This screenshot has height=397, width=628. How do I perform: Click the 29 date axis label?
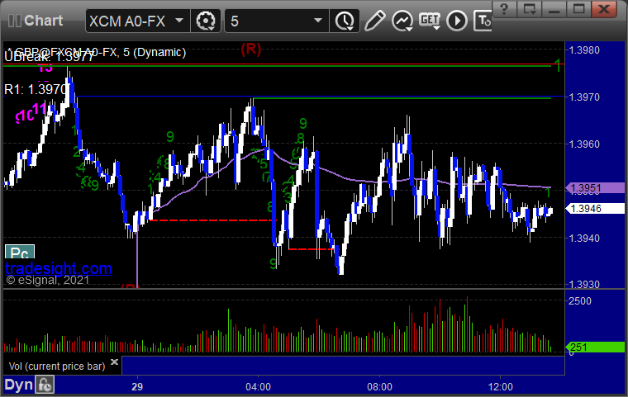coord(137,387)
